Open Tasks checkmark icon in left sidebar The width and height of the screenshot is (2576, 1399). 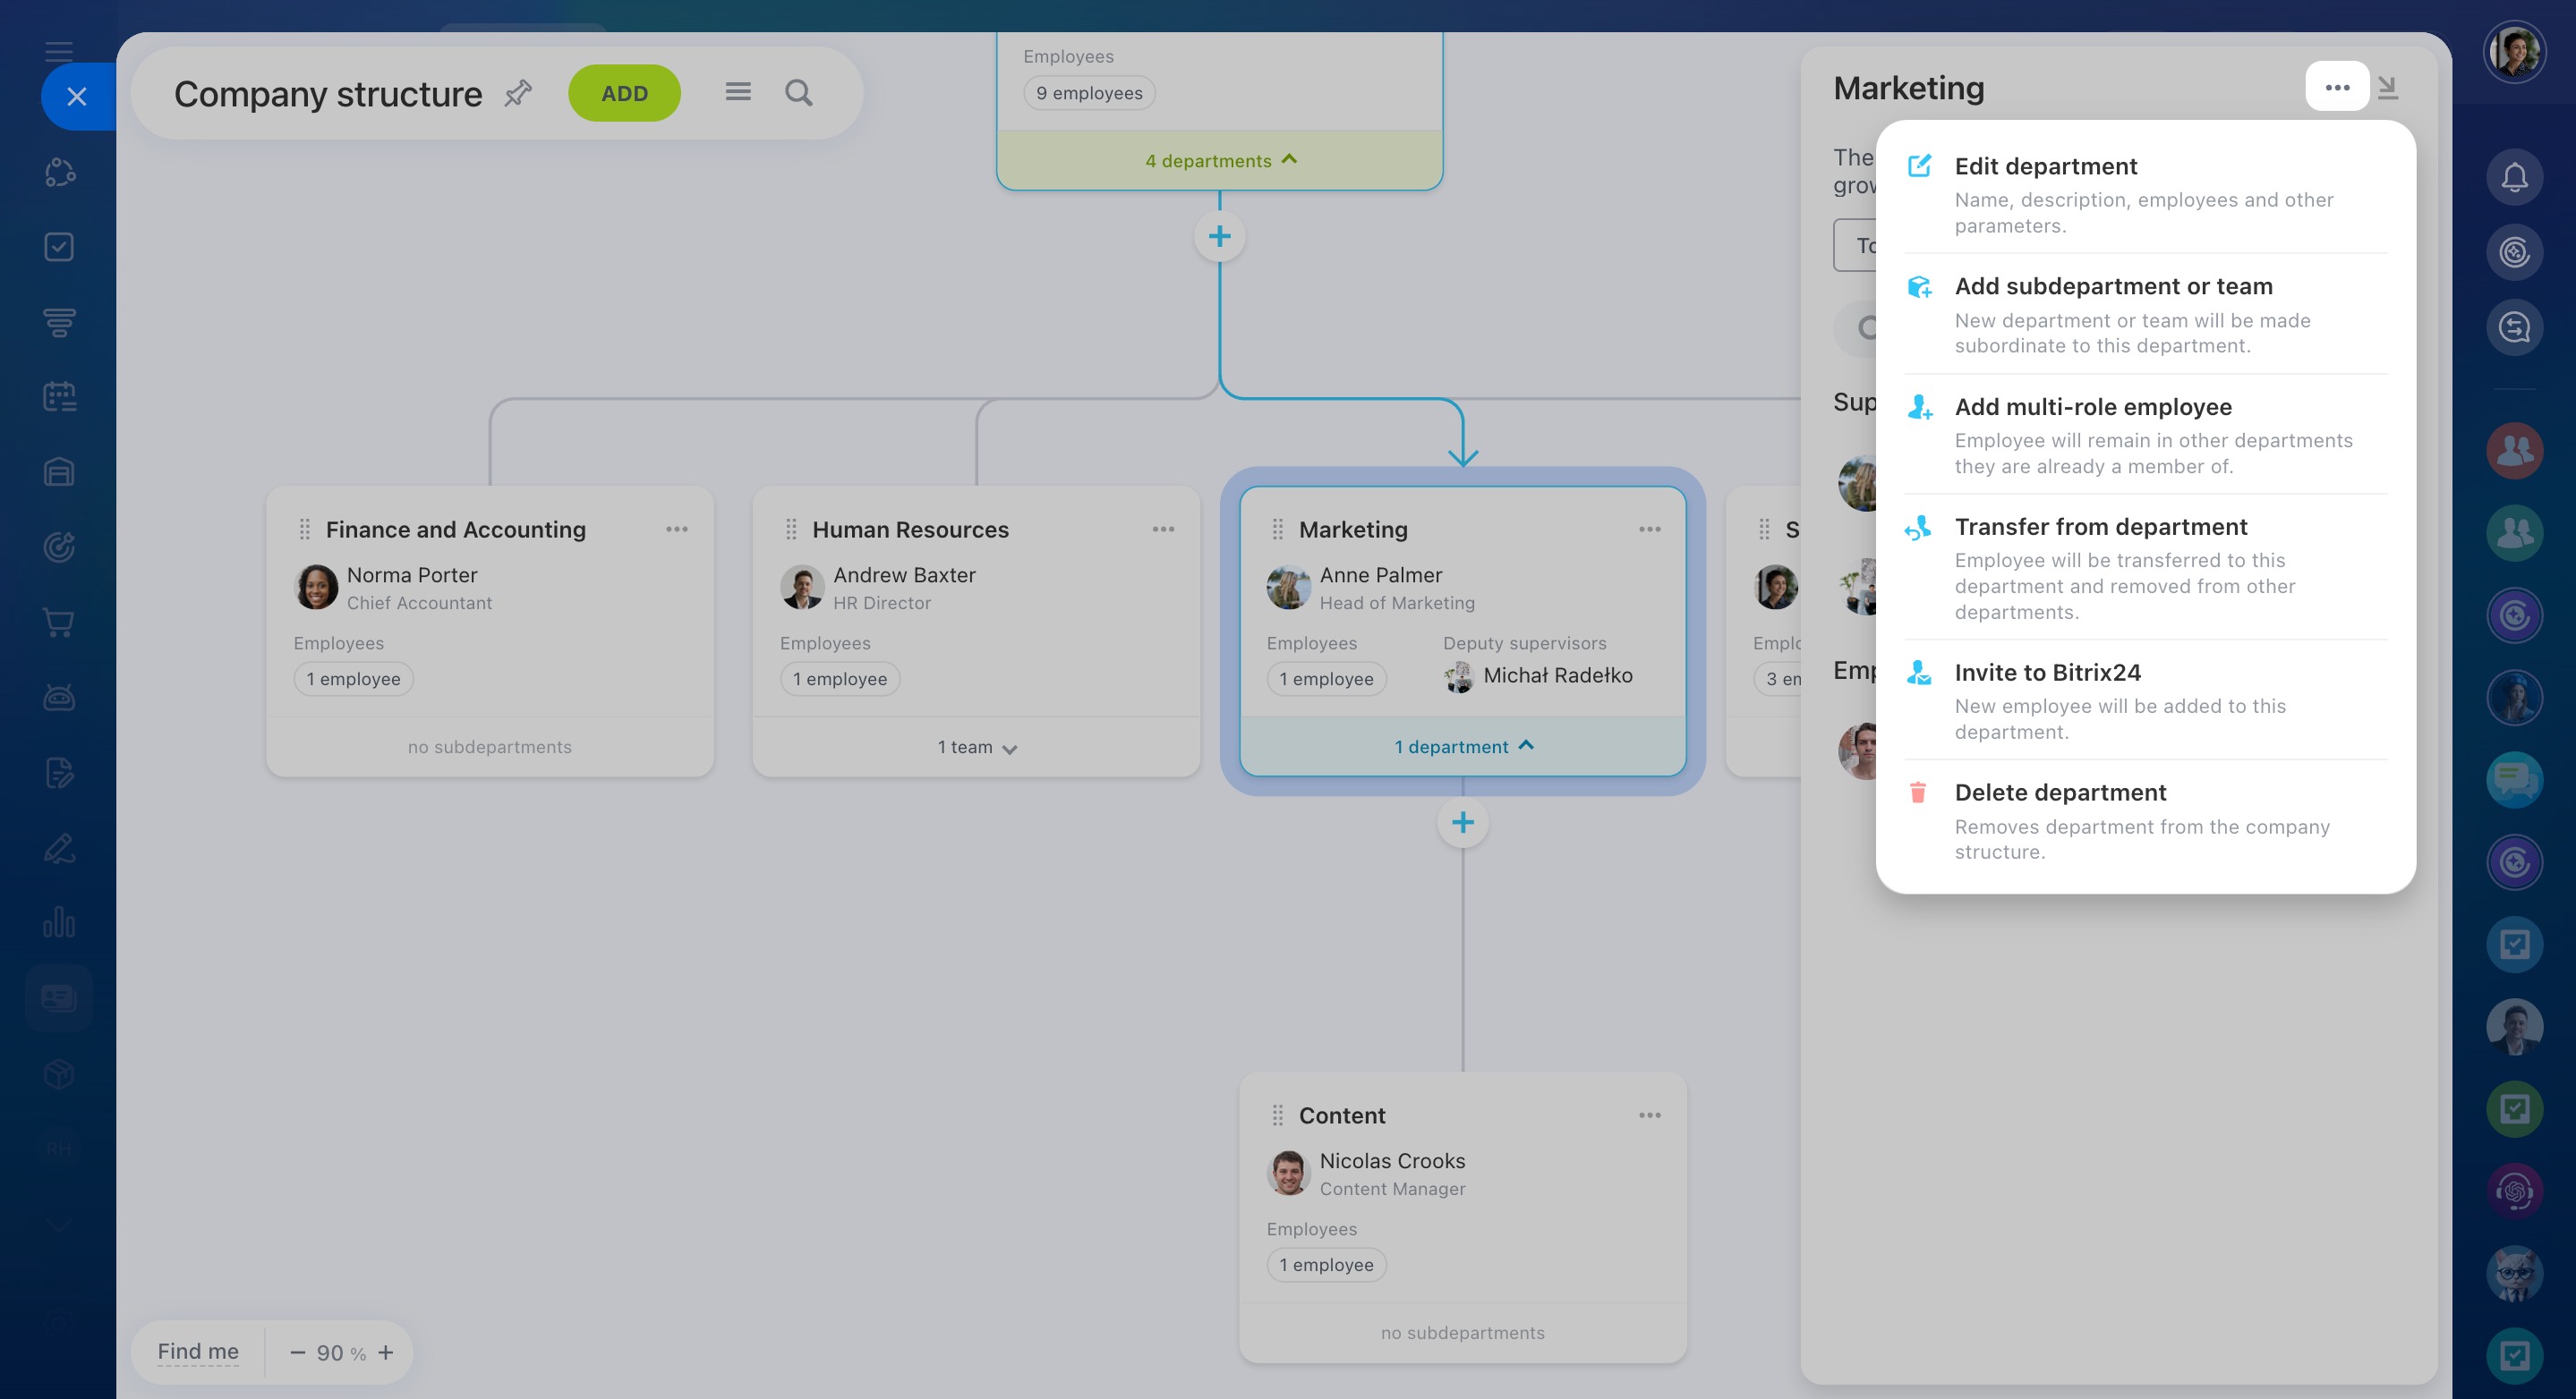[x=59, y=247]
